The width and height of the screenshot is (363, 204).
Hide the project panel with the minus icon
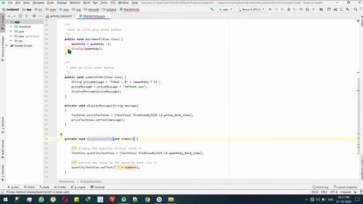[40, 16]
